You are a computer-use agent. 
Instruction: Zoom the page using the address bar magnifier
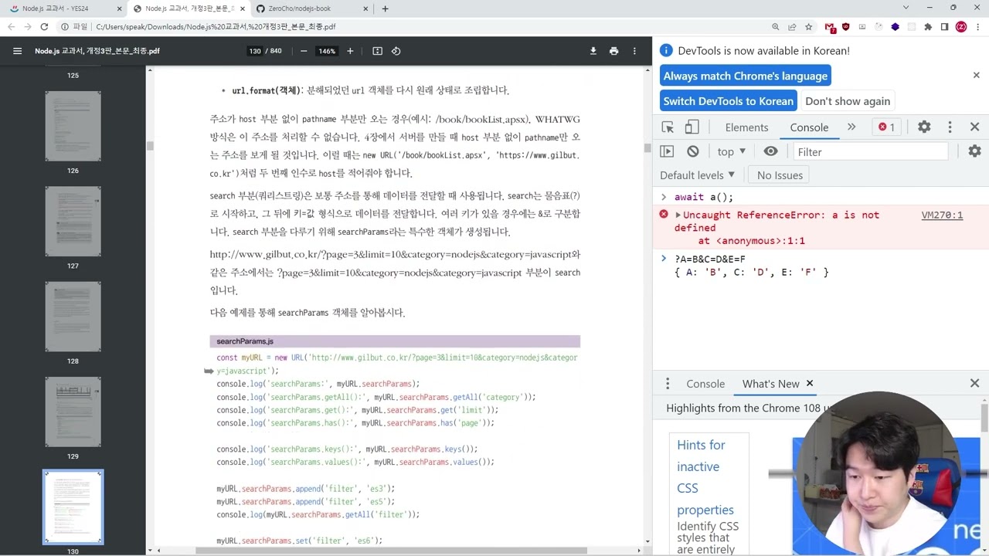(x=775, y=26)
